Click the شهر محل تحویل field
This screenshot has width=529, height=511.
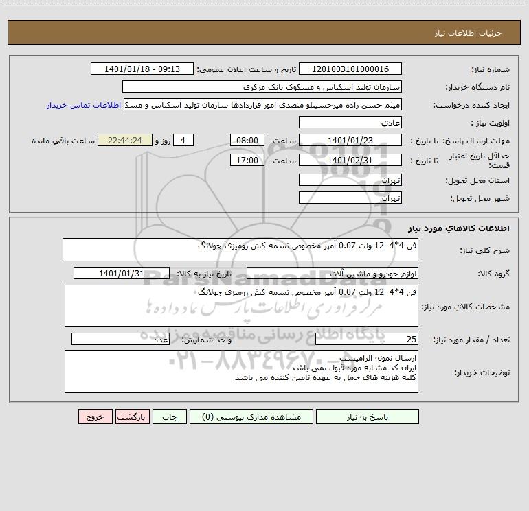coord(350,198)
